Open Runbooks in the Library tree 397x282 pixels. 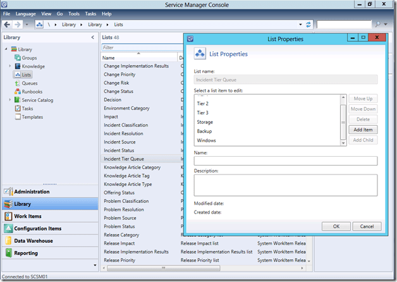(x=32, y=91)
